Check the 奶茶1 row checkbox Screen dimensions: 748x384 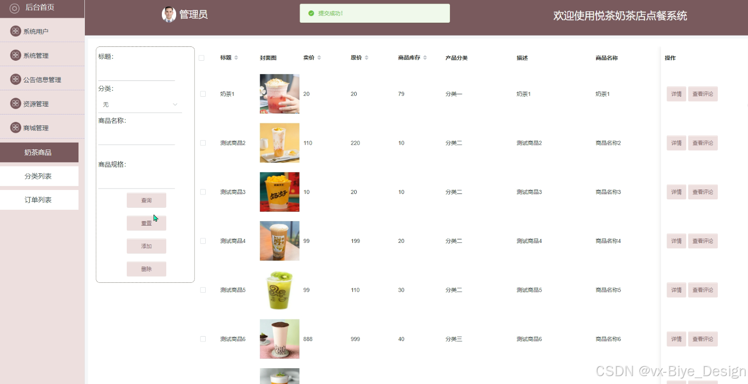coord(203,94)
